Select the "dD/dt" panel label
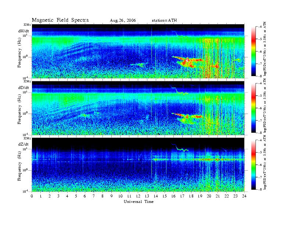This screenshot has height=225, width=291. click(24, 87)
